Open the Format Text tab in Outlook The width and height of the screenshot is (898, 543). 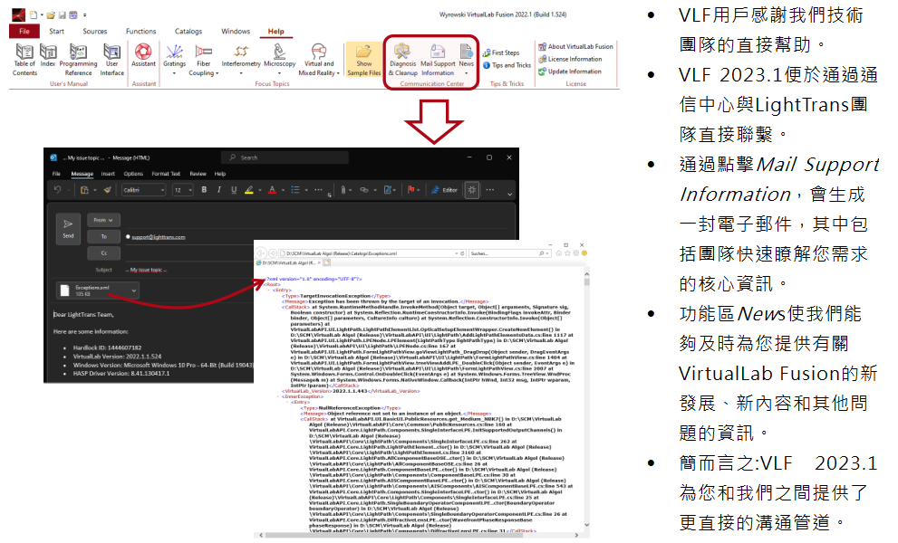click(x=166, y=174)
